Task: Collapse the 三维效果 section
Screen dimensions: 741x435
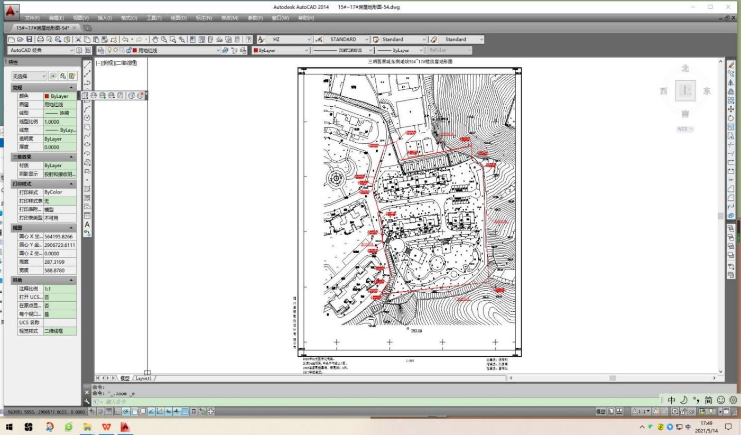Action: click(x=71, y=157)
